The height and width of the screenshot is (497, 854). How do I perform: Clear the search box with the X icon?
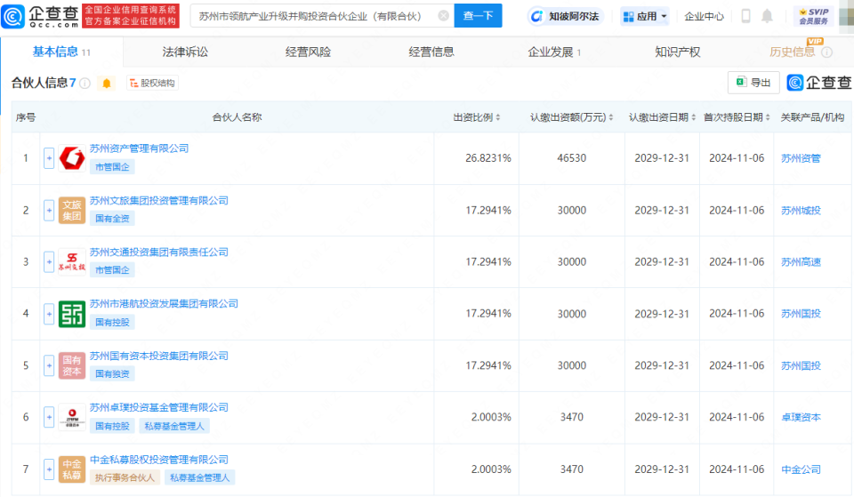point(444,16)
